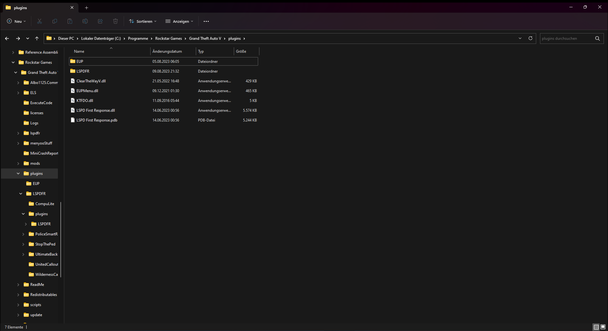608x331 pixels.
Task: Open the Sortieren dropdown
Action: pyautogui.click(x=143, y=21)
